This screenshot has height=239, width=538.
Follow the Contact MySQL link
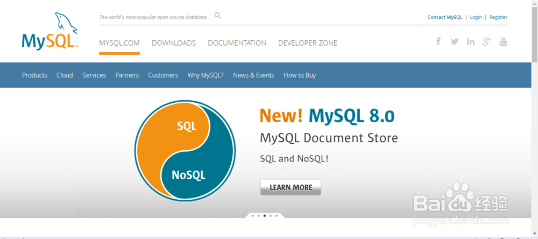[445, 17]
